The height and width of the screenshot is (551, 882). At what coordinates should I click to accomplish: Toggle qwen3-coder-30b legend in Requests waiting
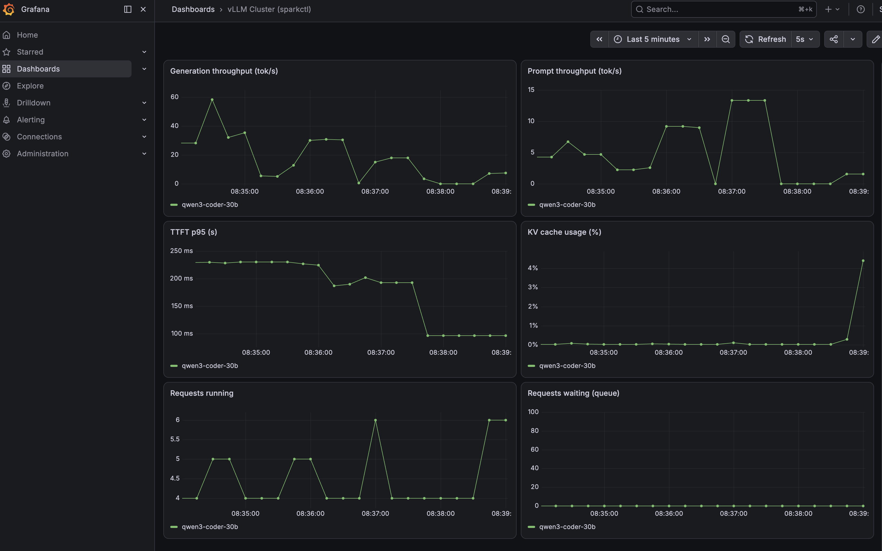pyautogui.click(x=567, y=527)
